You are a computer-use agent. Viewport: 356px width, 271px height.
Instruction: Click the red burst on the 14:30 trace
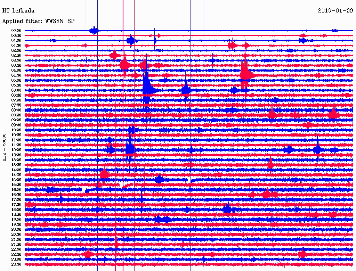pos(104,174)
